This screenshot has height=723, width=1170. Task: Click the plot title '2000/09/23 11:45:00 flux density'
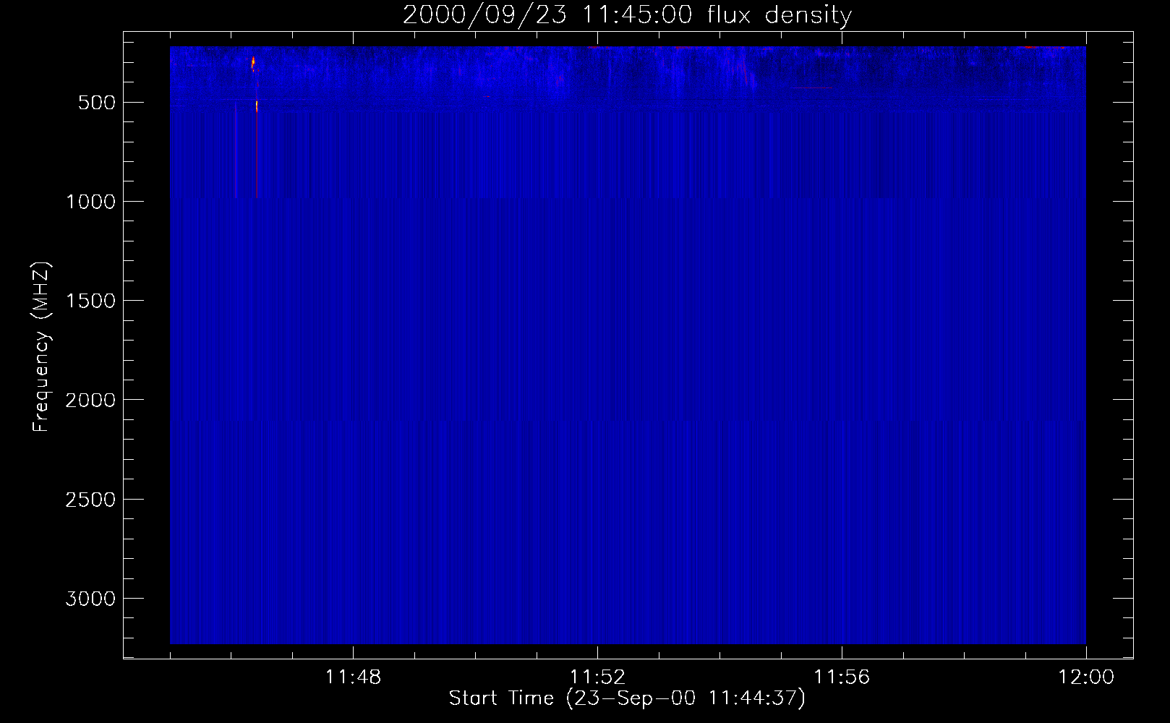tap(627, 14)
